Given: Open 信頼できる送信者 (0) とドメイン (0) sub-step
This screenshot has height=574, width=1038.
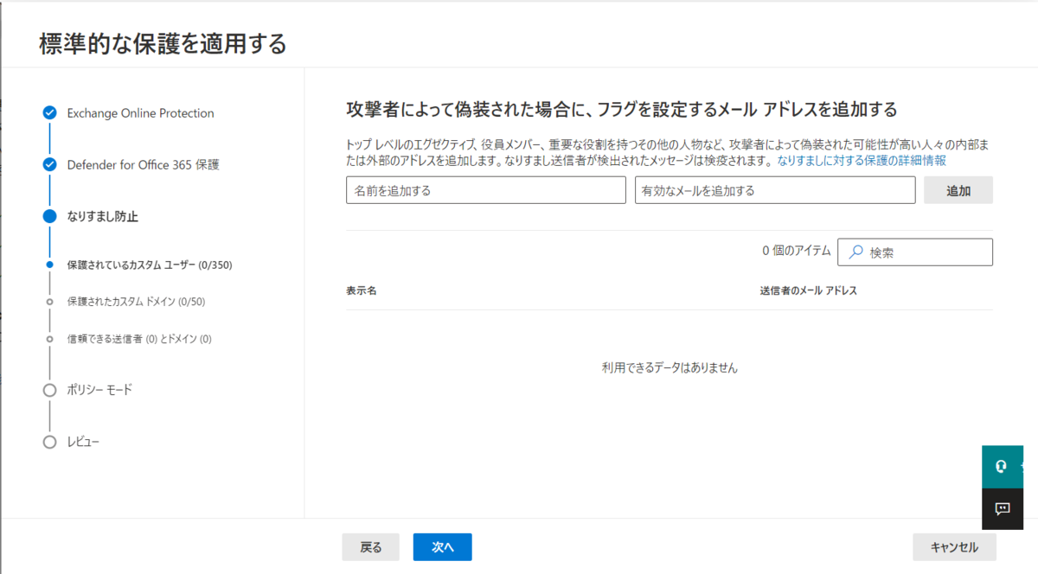Looking at the screenshot, I should point(139,339).
